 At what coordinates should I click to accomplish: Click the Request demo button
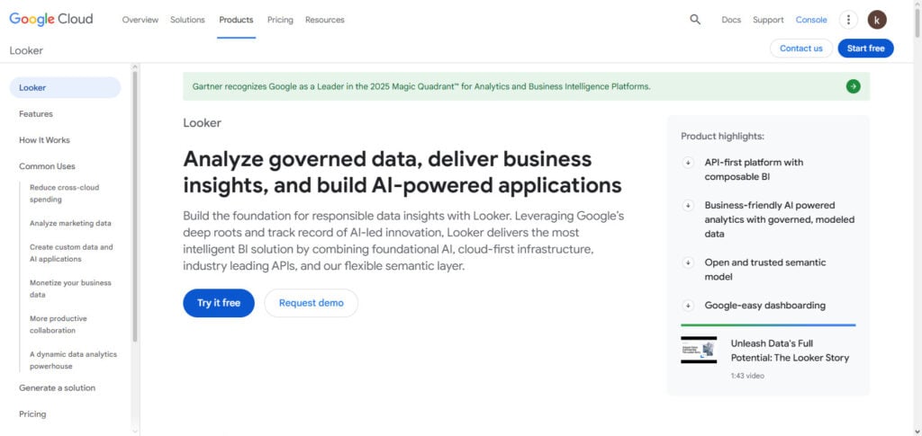(x=311, y=303)
